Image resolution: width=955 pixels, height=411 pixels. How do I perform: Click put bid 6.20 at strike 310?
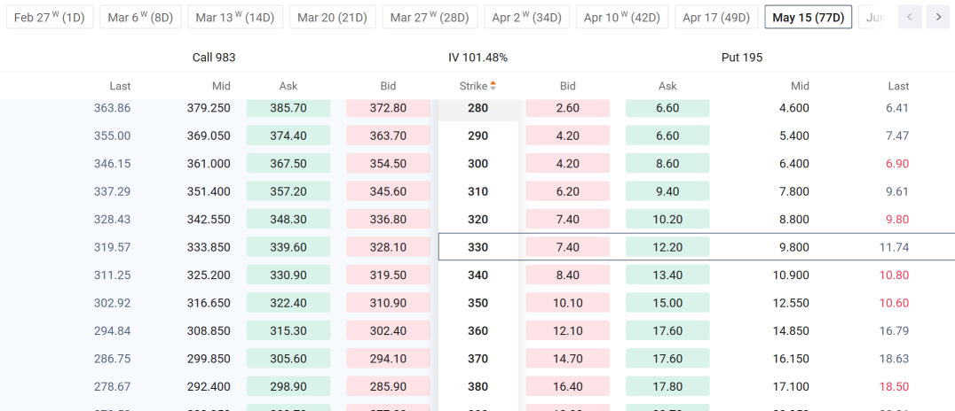[568, 191]
